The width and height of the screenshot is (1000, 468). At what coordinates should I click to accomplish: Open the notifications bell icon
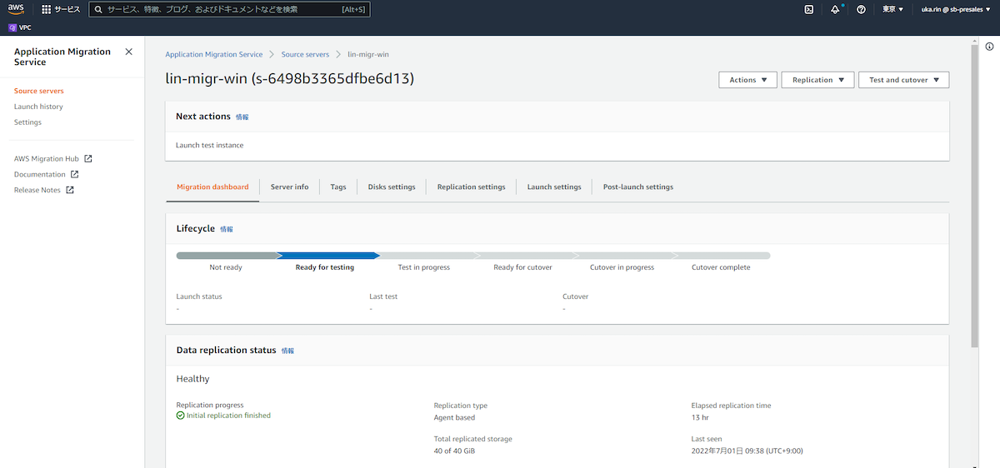pyautogui.click(x=835, y=9)
